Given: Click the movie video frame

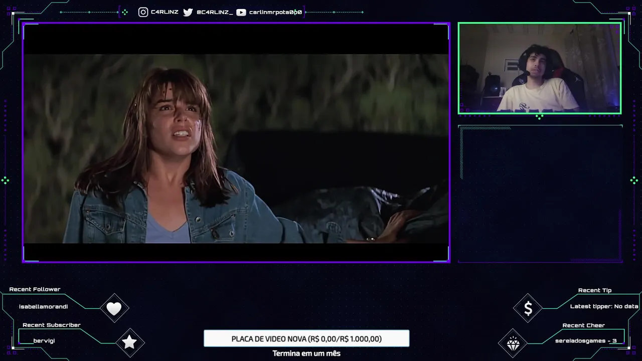Looking at the screenshot, I should click(236, 143).
